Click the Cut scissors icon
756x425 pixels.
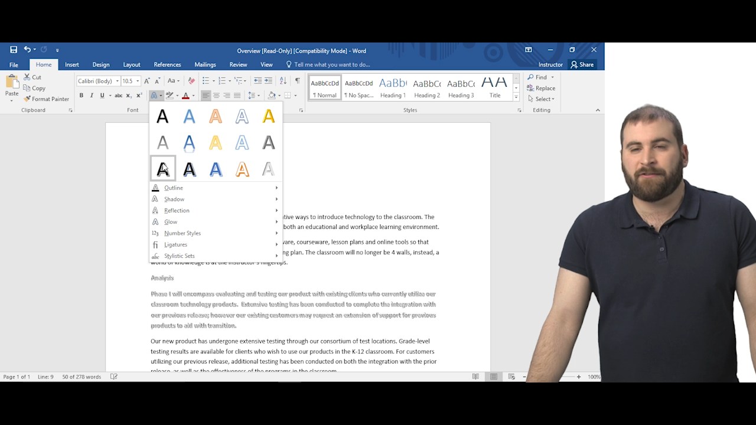click(27, 77)
